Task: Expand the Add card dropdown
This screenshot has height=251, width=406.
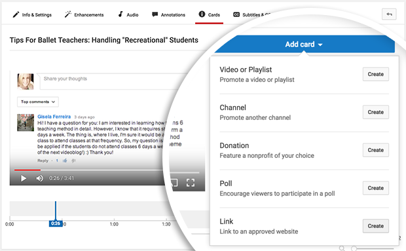Action: [304, 45]
